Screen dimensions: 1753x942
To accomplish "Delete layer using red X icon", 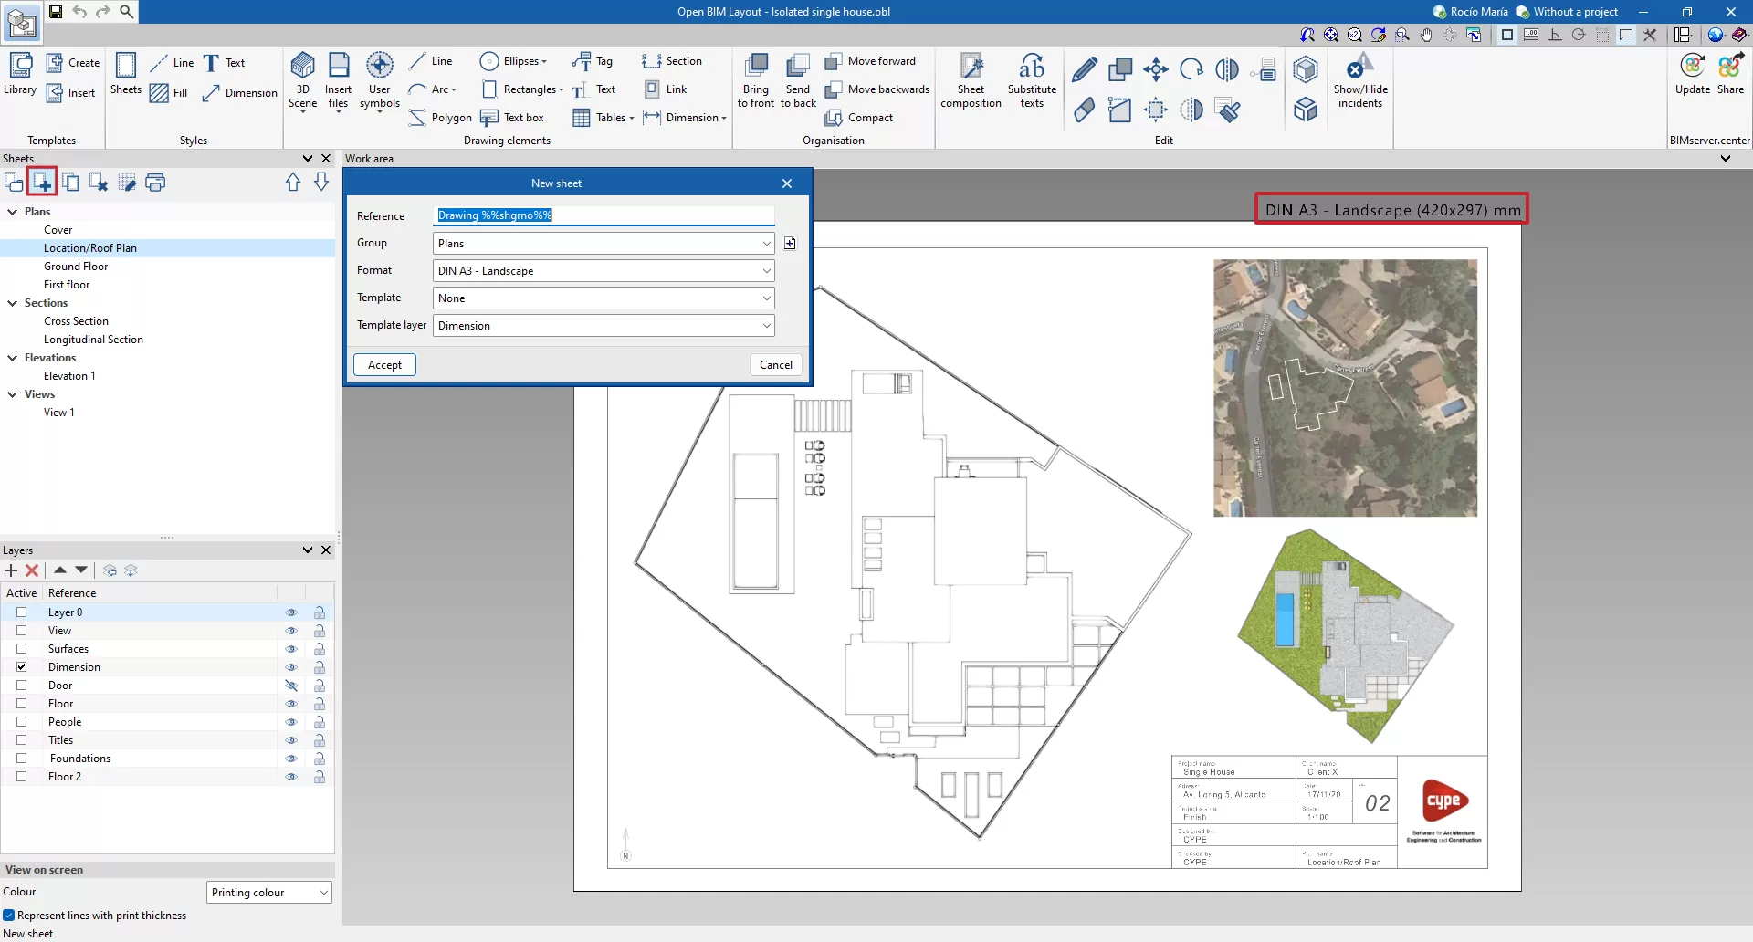I will [32, 570].
